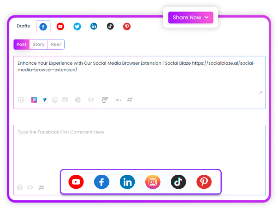Add hashtags via the post toolbar hashtag icon

tap(130, 99)
